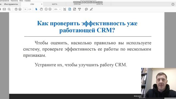The image size is (176, 99).
Task: Click the sentence 'Устраните их, чтобы улучшить работу CRM.'
Action: point(81,65)
